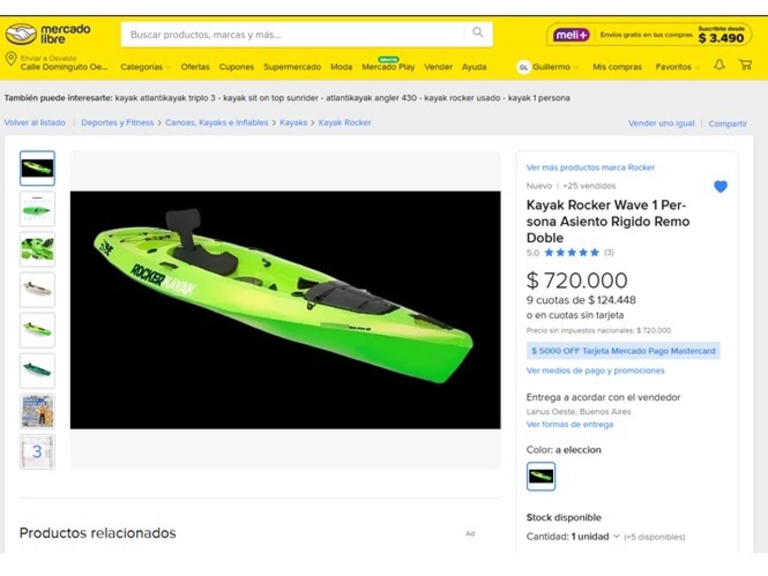This screenshot has height=576, width=768.
Task: Select the 'a eleccion' color swatch
Action: (x=541, y=476)
